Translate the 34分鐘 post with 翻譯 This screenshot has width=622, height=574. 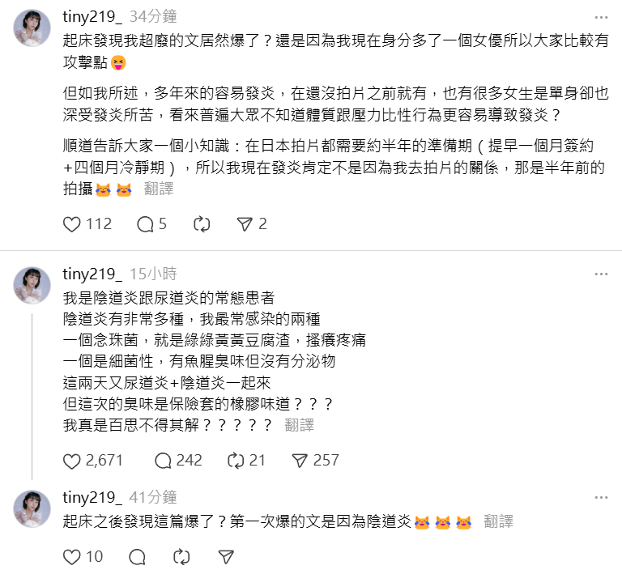click(159, 189)
